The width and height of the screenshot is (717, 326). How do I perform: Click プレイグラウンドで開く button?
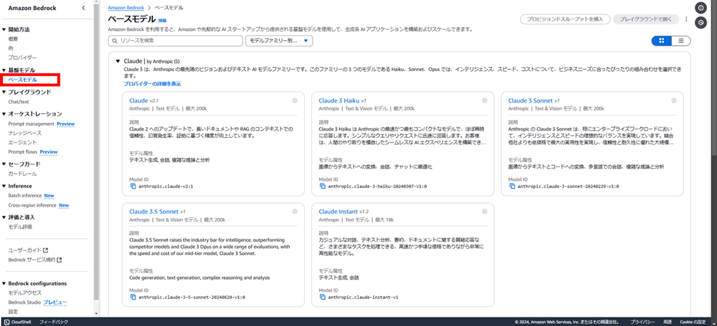tap(646, 19)
